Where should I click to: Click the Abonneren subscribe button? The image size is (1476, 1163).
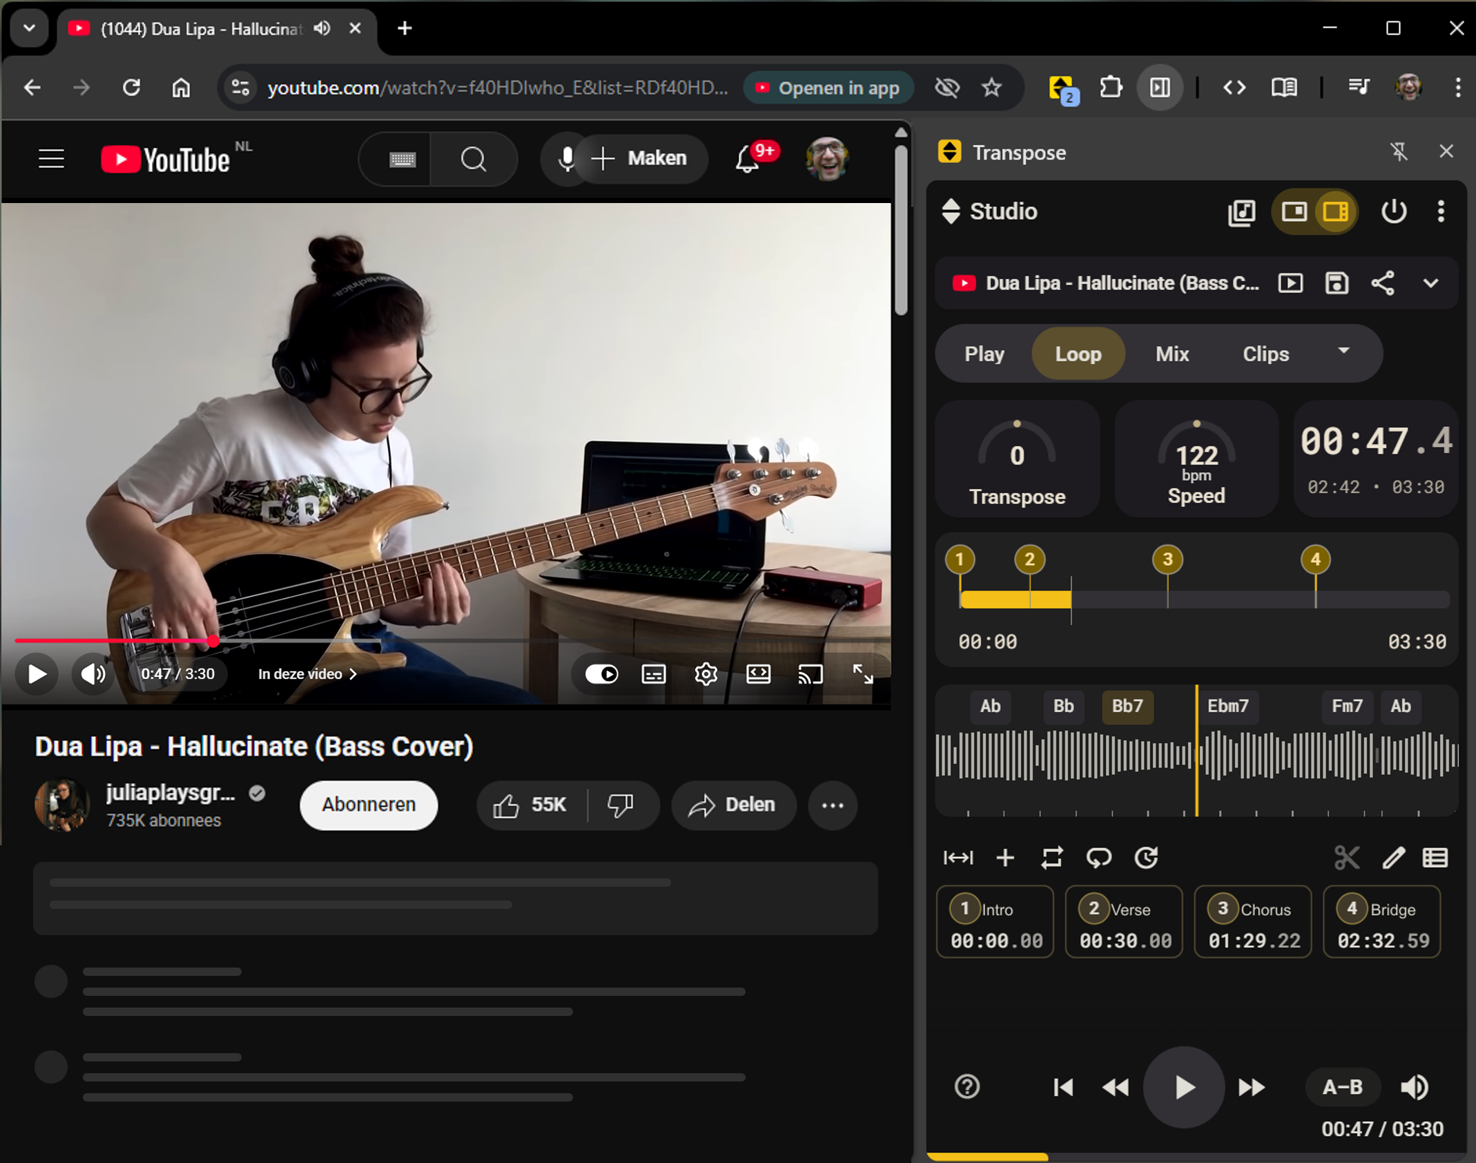[x=369, y=805]
